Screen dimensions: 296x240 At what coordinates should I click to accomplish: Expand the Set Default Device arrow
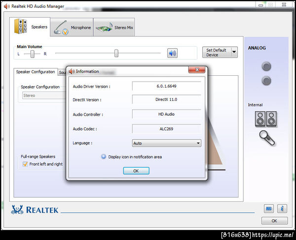(x=234, y=52)
